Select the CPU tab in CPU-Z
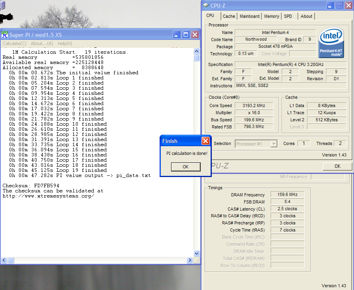 [210, 15]
